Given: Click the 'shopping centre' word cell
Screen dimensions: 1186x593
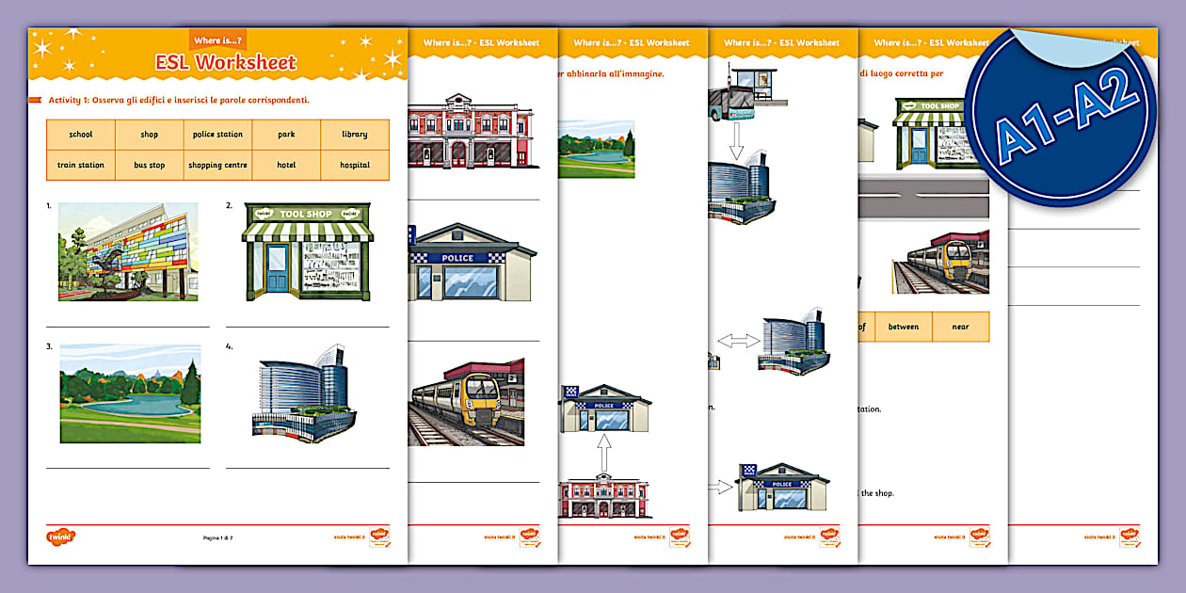Looking at the screenshot, I should tap(217, 165).
